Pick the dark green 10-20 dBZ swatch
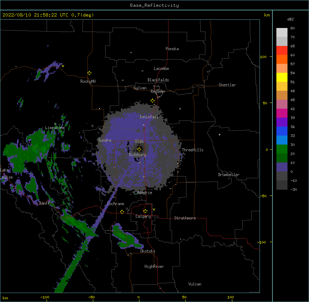The height and width of the screenshot is (302, 309). pyautogui.click(x=282, y=158)
